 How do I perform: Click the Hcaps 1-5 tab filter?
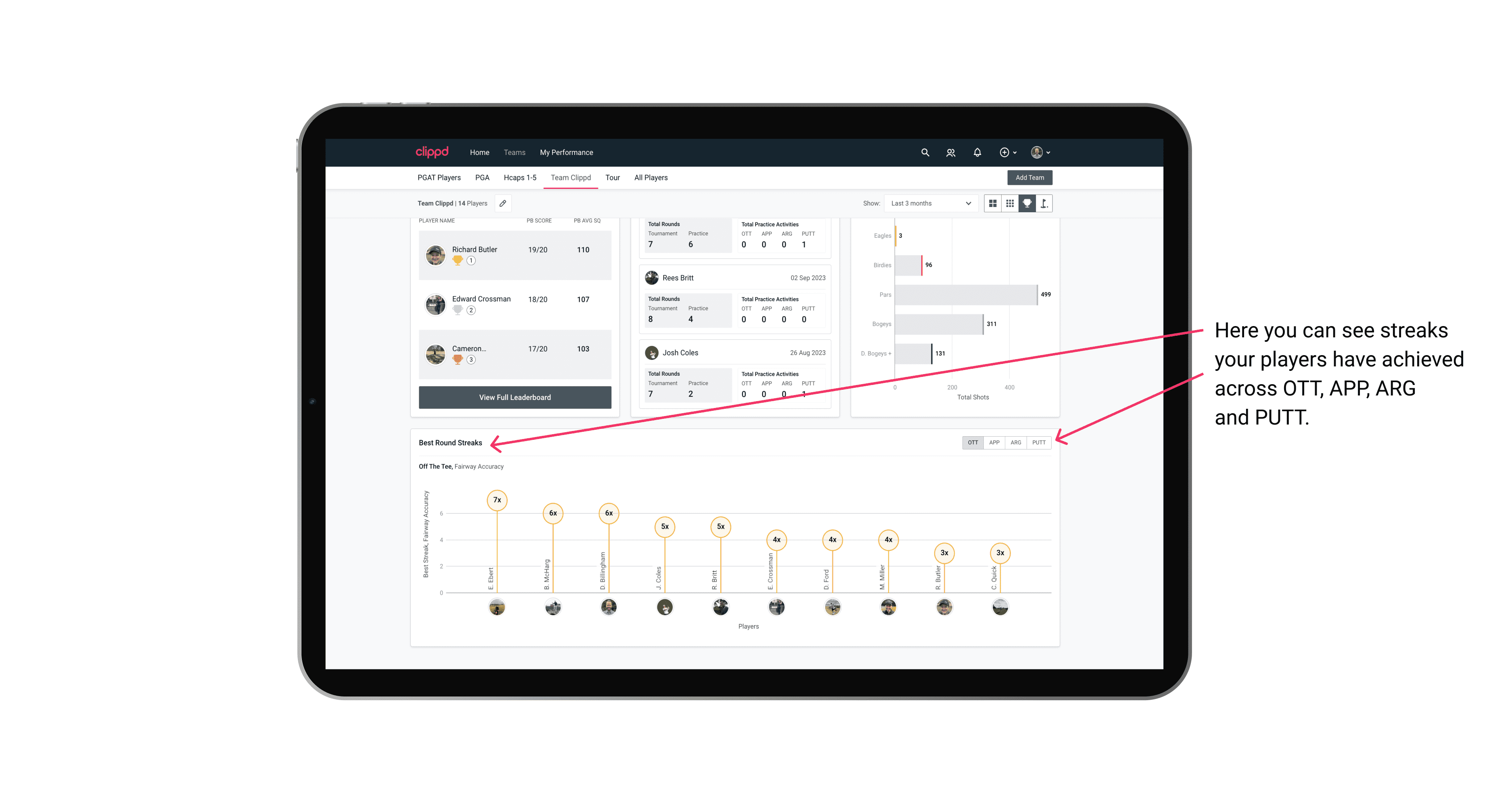coord(521,178)
